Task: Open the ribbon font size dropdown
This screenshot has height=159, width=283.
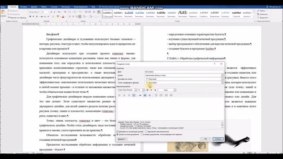Action: (48, 12)
